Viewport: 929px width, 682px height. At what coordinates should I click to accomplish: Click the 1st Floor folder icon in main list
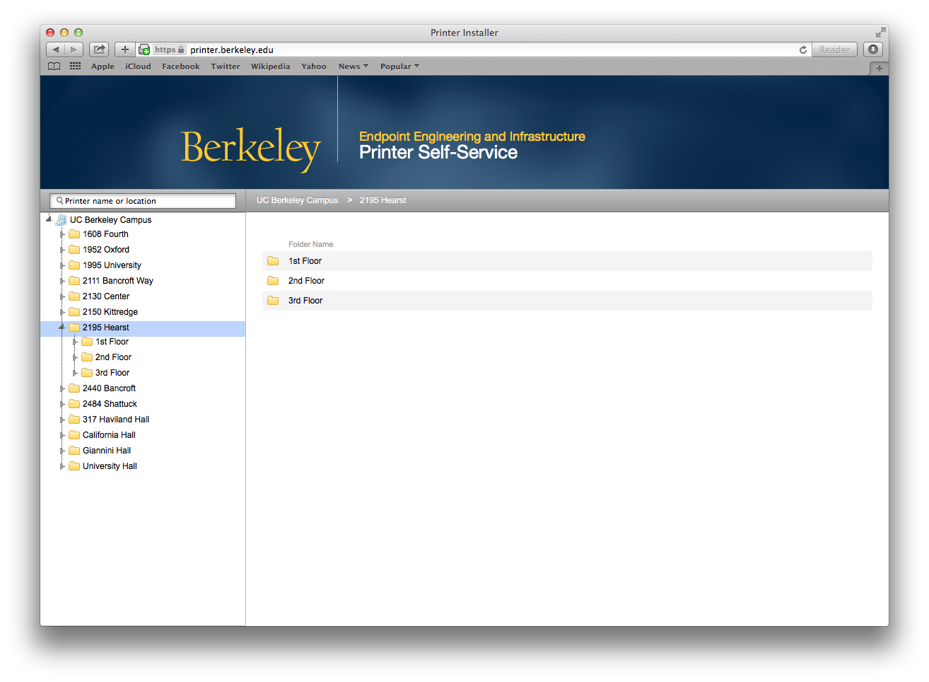pyautogui.click(x=273, y=261)
